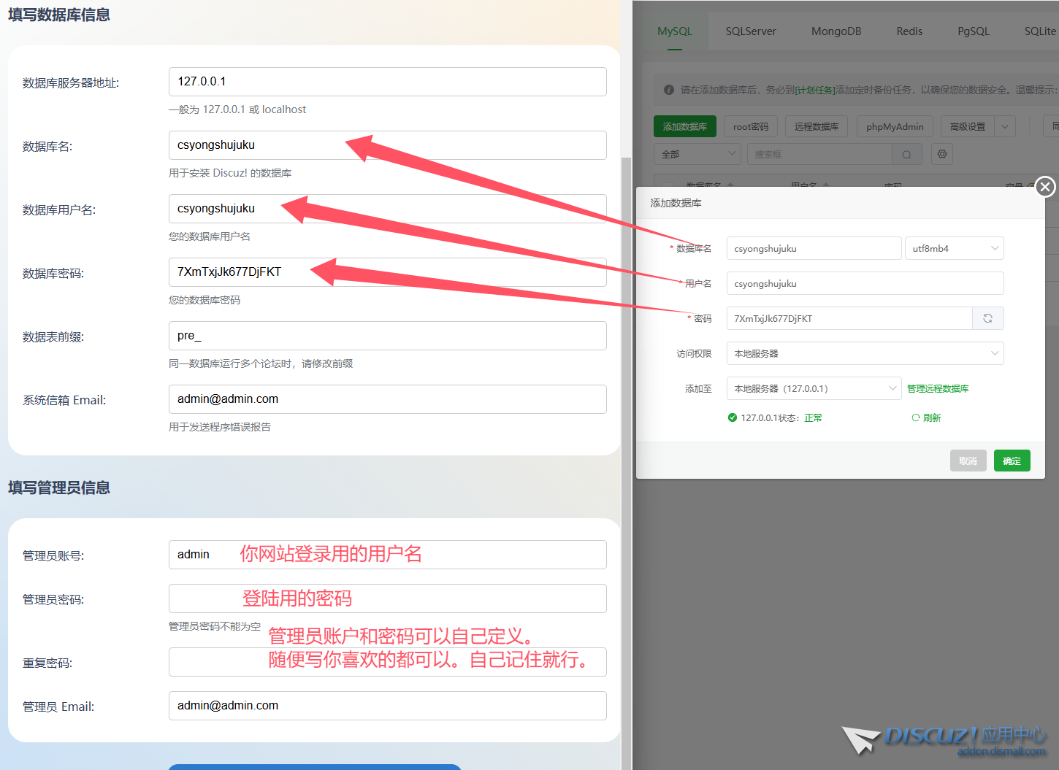Viewport: 1059px width, 770px height.
Task: Switch to the MongoDB tab
Action: [x=836, y=31]
